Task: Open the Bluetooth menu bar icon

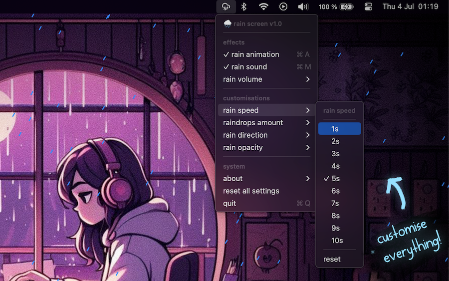Action: click(243, 6)
